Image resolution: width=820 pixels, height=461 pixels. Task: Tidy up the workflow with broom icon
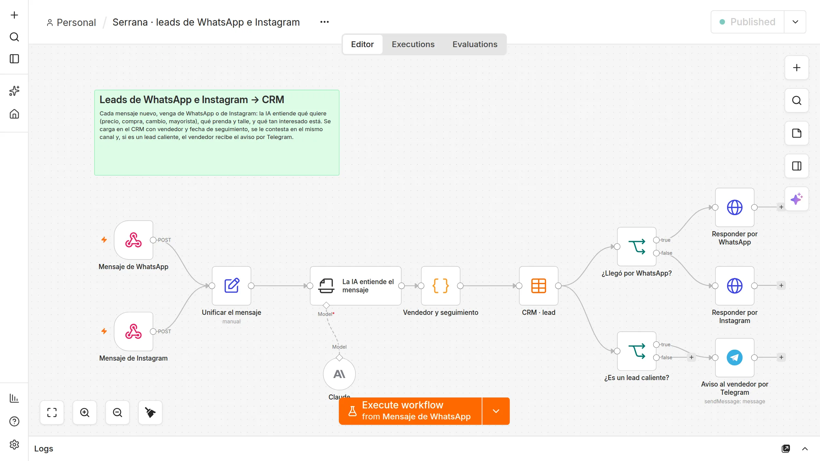point(150,413)
